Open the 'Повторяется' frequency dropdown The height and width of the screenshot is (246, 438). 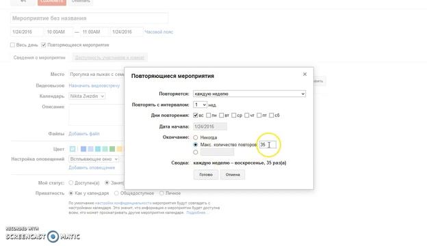tap(249, 94)
